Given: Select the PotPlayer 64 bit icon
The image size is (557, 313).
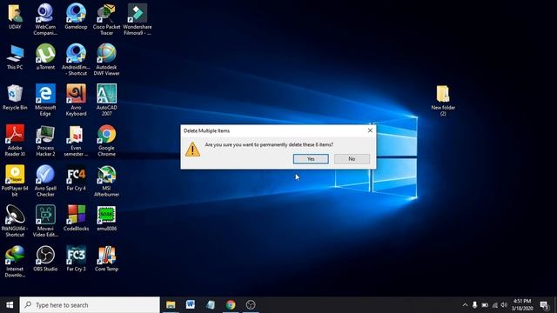Looking at the screenshot, I should pos(15,181).
